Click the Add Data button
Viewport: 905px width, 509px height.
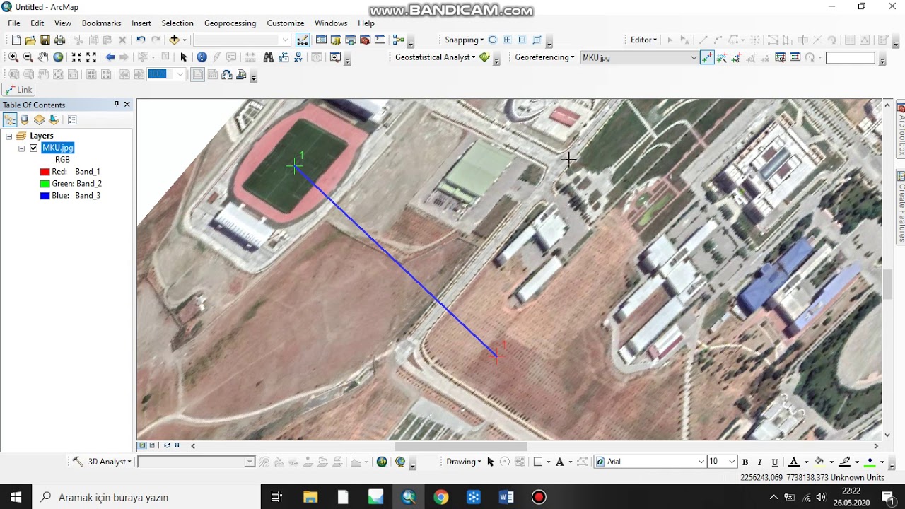tap(174, 40)
